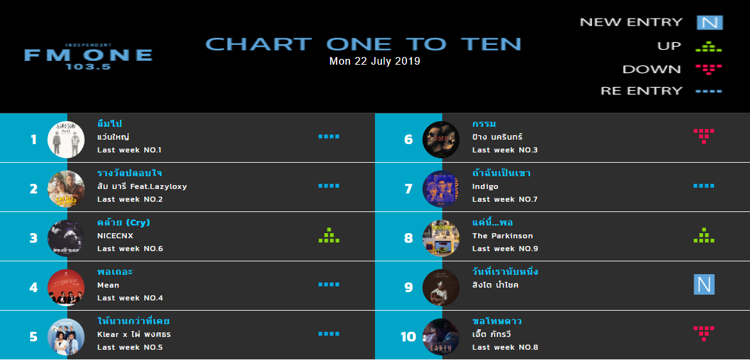Viewport: 750px width, 360px height.
Task: Click the green up arrow for The Parkinson
Action: [x=704, y=235]
